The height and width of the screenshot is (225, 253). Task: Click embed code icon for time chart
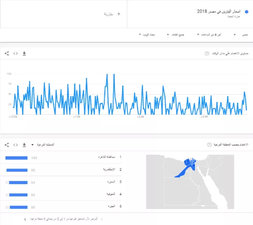[16, 53]
